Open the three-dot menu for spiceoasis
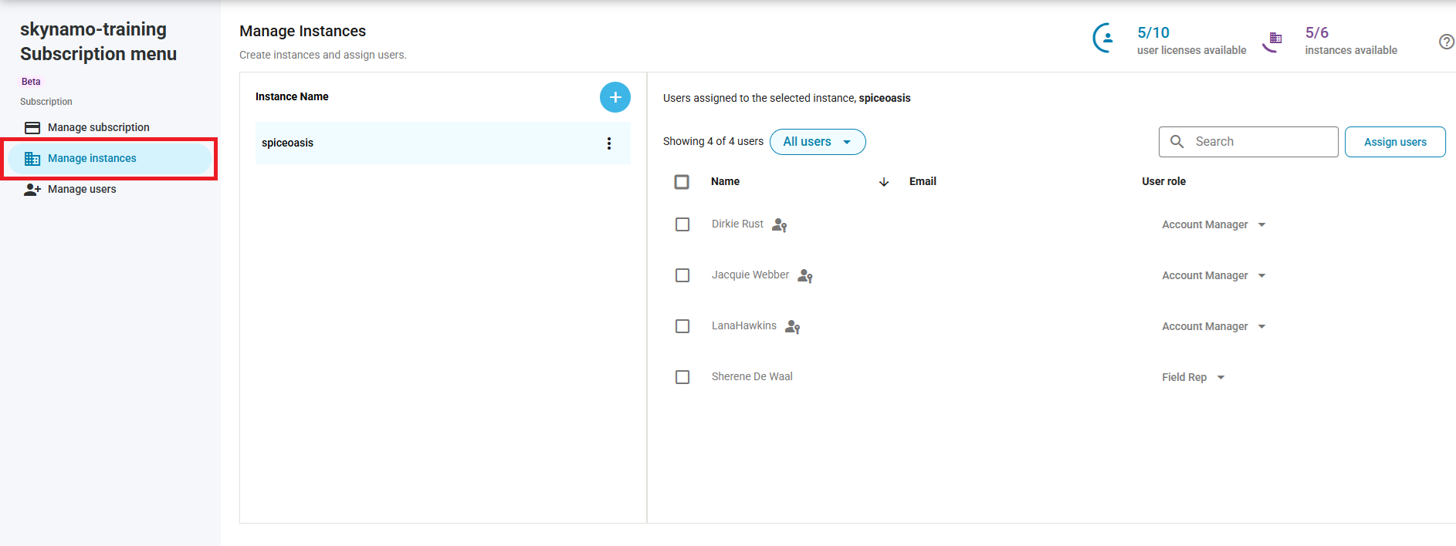This screenshot has height=546, width=1456. coord(608,143)
